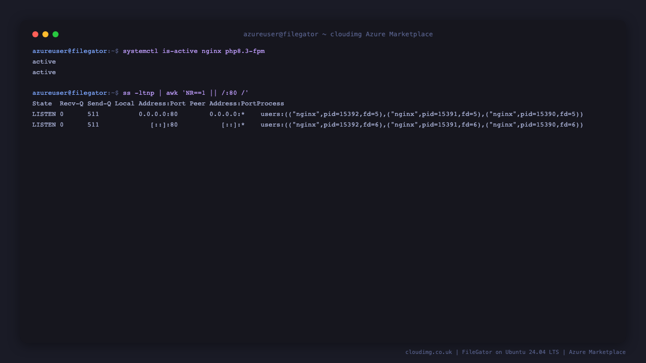The image size is (646, 363).
Task: Click the 'Peer Address:PortProcess' header
Action: coord(237,103)
